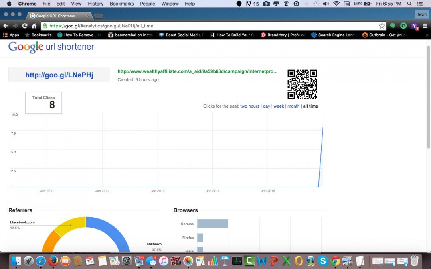Click the battery status in menu bar
Image resolution: width=431 pixels, height=269 pixels.
pyautogui.click(x=362, y=4)
